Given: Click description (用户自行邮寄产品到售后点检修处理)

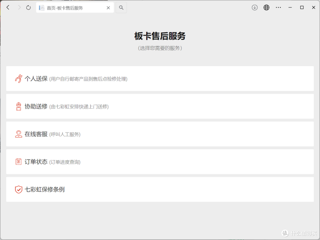Looking at the screenshot, I should click(x=88, y=79).
